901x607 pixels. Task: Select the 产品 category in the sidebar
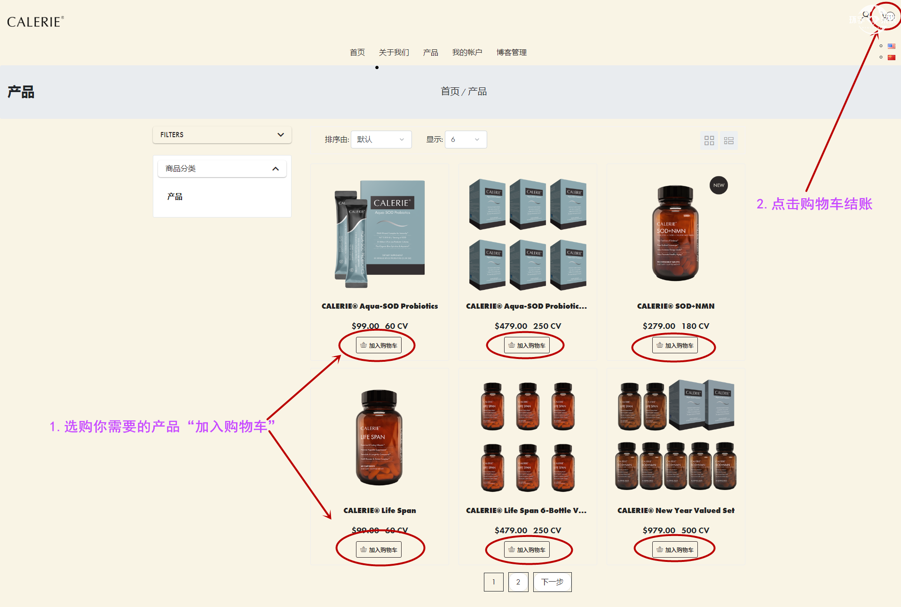[175, 196]
